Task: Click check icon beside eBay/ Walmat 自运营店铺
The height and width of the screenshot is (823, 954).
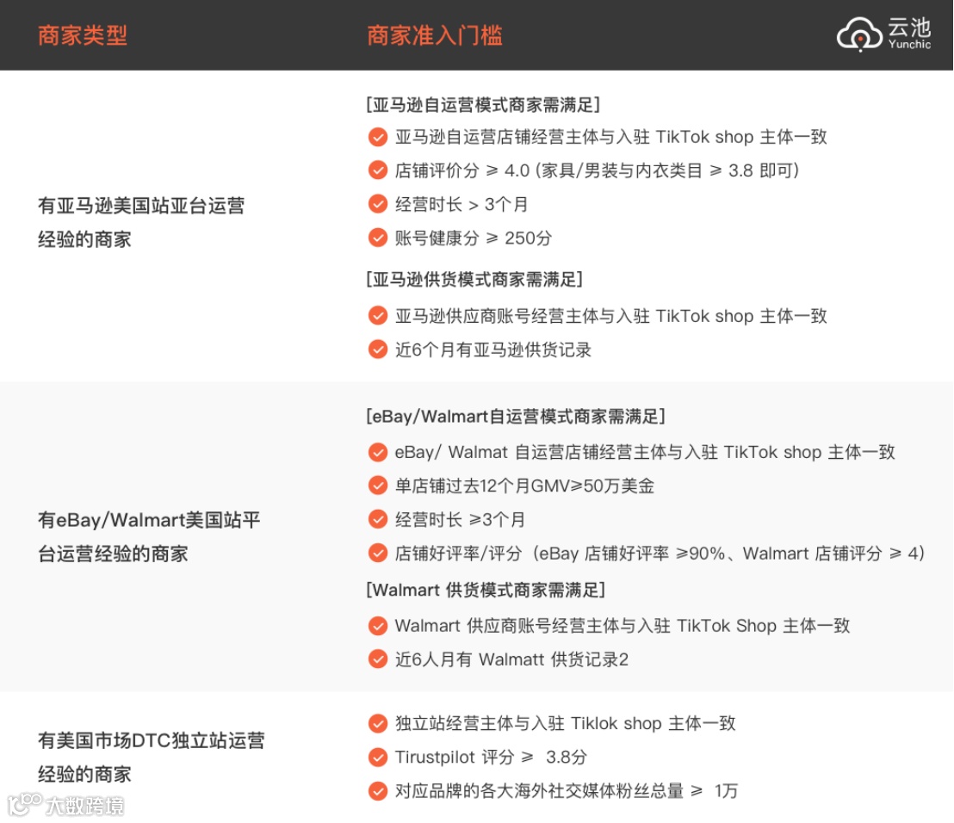Action: [x=378, y=453]
